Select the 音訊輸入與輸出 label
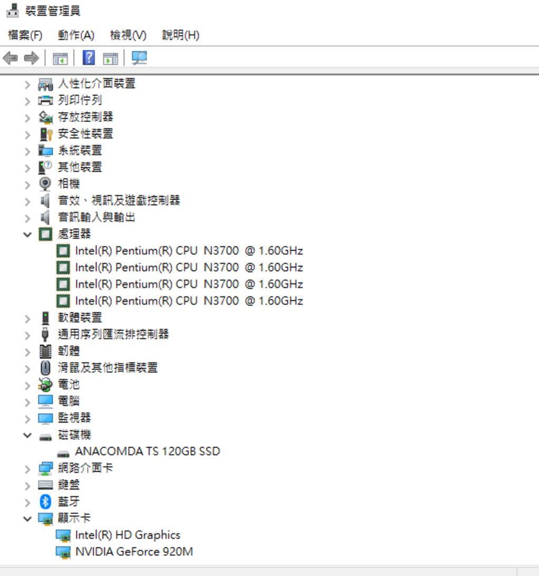The image size is (539, 576). click(96, 217)
